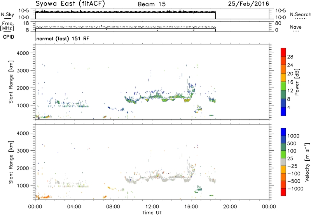Viewport: 311px width, 215px height.
Task: Click the '20:00' time axis label
Action: click(230, 207)
